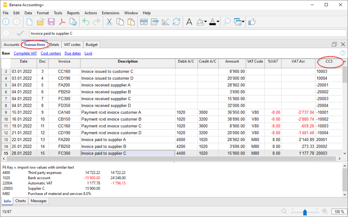This screenshot has width=348, height=217.
Task: Open the Reports menu
Action: coord(73,13)
